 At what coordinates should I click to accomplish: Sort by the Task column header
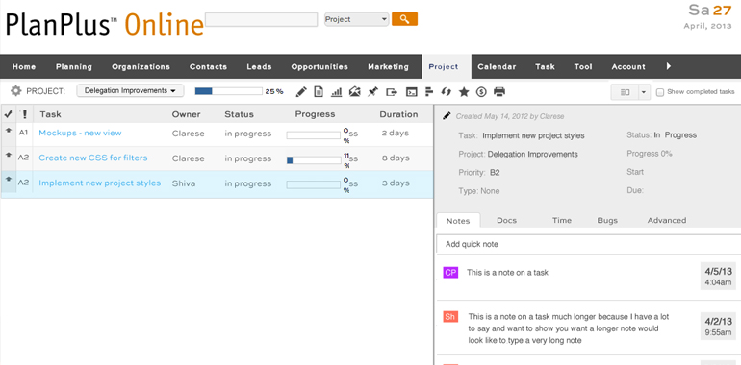point(51,114)
